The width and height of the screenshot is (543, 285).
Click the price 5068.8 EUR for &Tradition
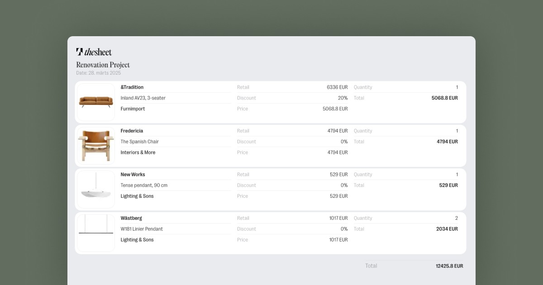(x=335, y=109)
